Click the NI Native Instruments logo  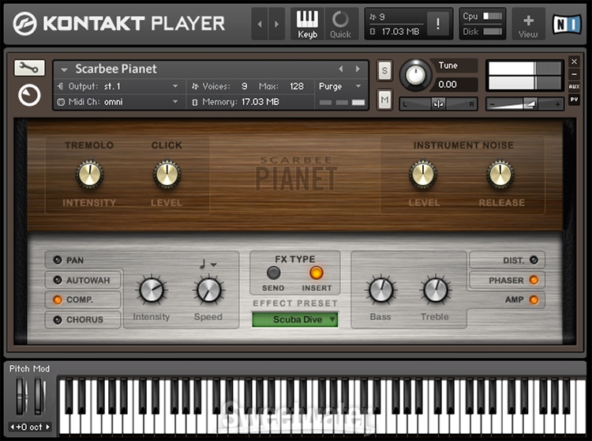567,24
